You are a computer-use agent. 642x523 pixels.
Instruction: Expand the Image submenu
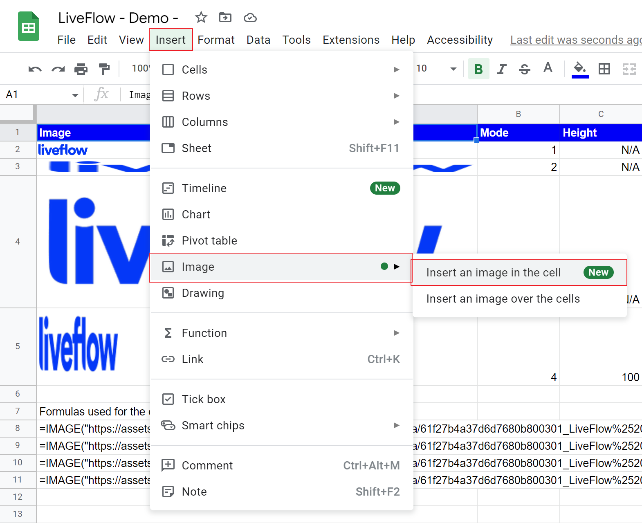281,267
